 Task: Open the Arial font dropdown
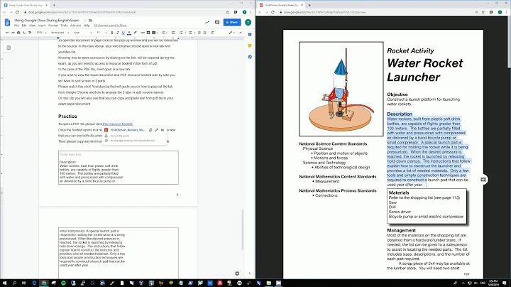(82, 33)
